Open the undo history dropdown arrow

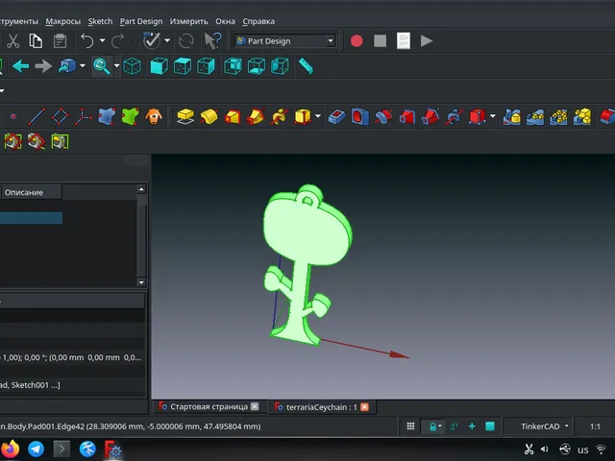pyautogui.click(x=103, y=40)
